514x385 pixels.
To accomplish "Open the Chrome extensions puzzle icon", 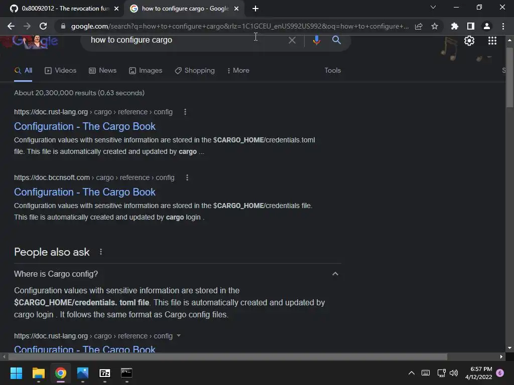I will [x=454, y=26].
